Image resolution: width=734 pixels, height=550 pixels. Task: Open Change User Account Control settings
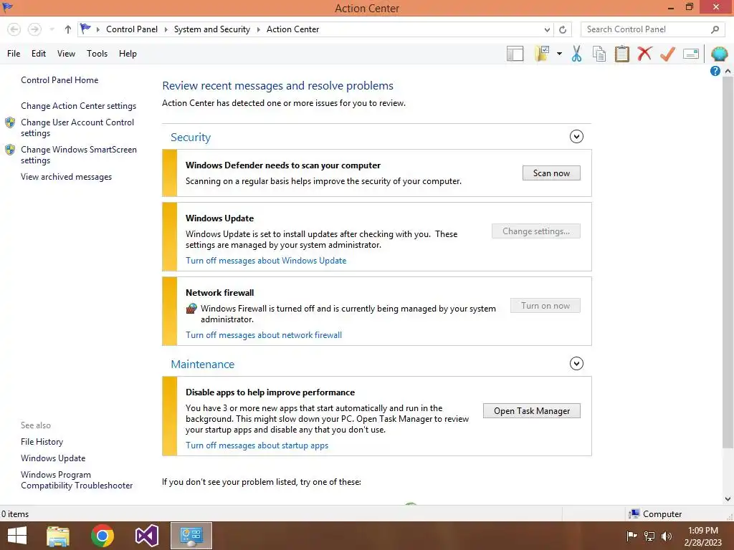[77, 127]
